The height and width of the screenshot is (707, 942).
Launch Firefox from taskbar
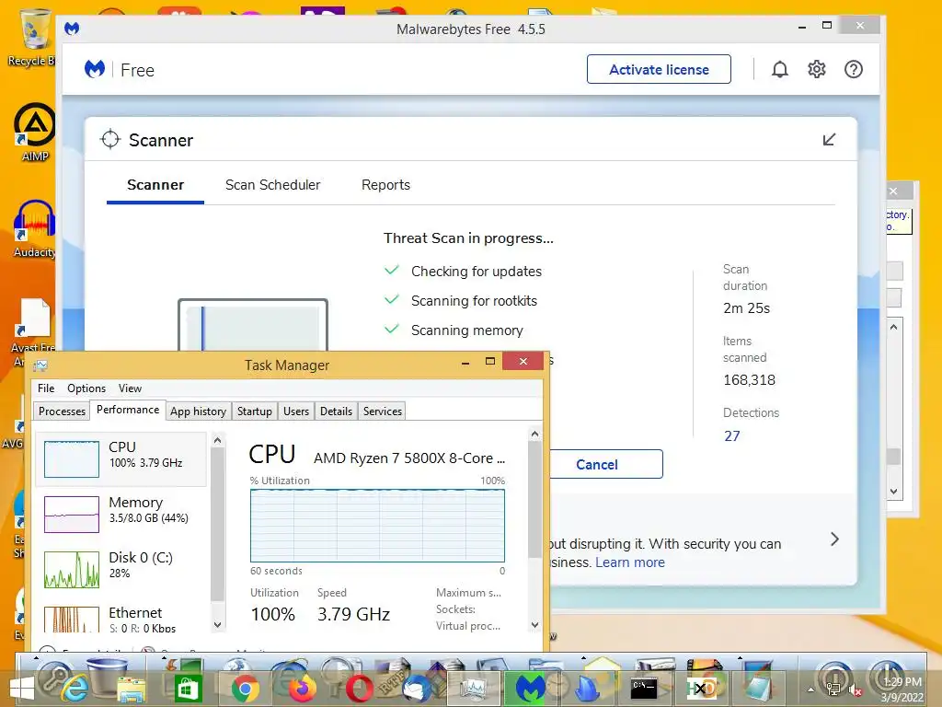tap(302, 689)
